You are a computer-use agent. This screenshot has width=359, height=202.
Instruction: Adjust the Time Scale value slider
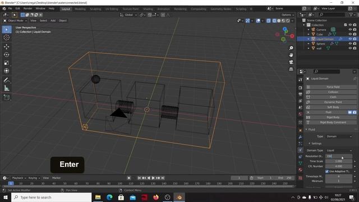(339, 161)
